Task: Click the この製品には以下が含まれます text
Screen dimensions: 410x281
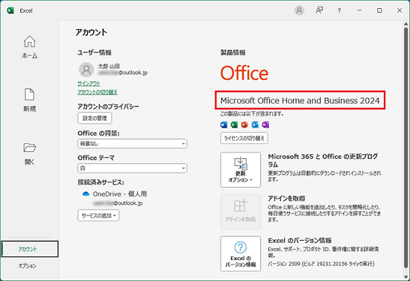Action: 252,114
